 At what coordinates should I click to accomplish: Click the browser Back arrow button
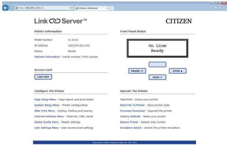click(5, 8)
